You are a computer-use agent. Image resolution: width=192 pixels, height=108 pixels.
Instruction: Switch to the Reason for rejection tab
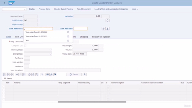(x=101, y=37)
